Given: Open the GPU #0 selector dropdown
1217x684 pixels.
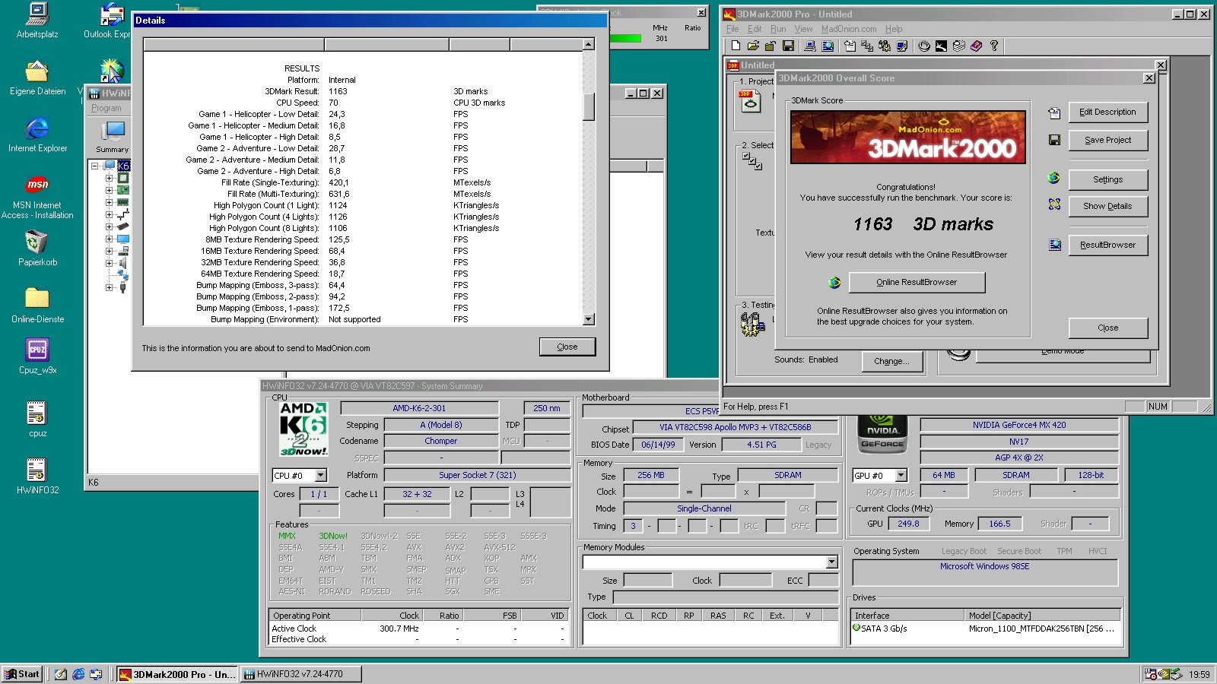Looking at the screenshot, I should (901, 475).
